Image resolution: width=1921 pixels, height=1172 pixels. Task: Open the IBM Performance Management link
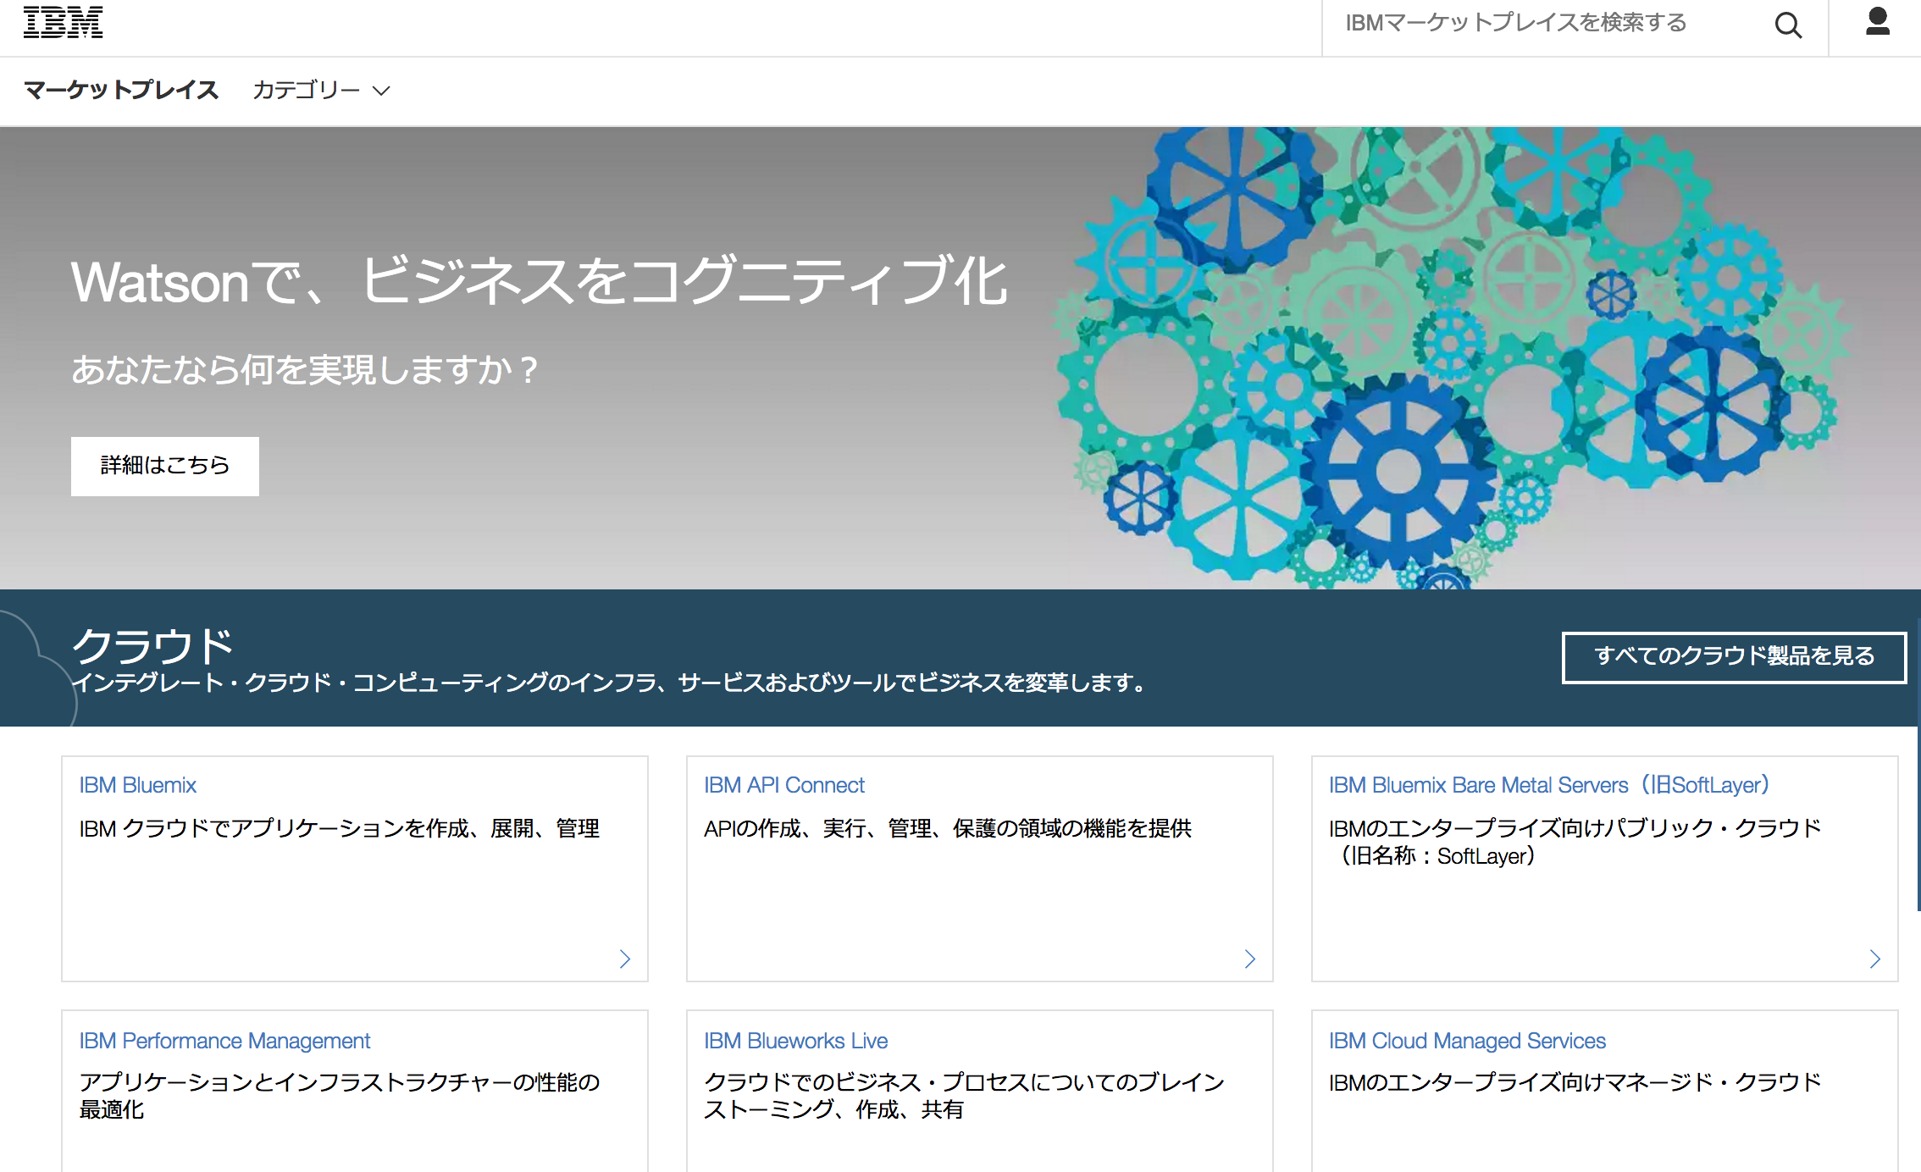coord(224,1041)
